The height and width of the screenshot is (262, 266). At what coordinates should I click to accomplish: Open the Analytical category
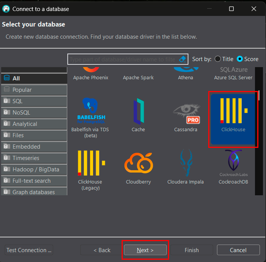(25, 124)
